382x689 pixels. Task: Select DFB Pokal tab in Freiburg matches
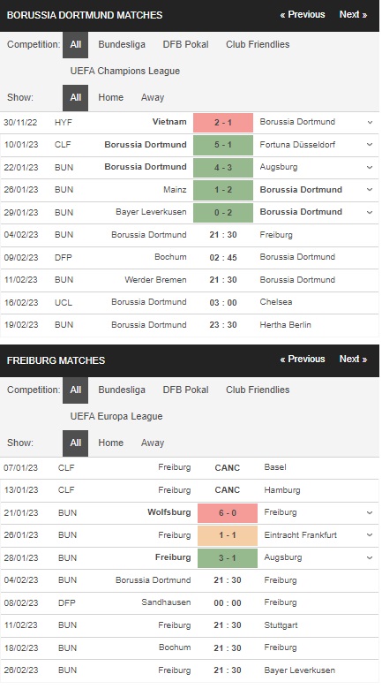186,390
